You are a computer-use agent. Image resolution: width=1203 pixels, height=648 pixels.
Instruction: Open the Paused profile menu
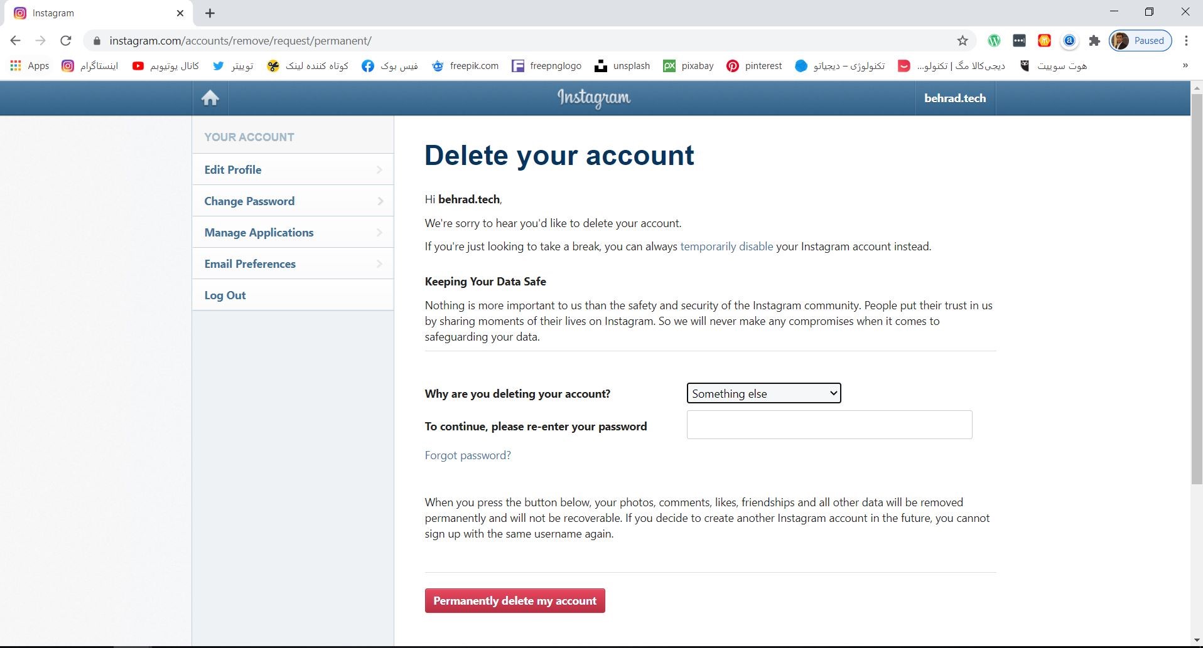click(1140, 41)
